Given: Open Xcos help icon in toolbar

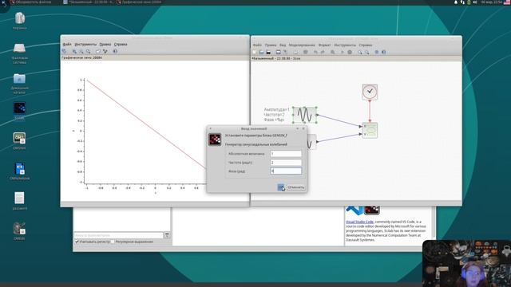Looking at the screenshot, I should tap(383, 52).
